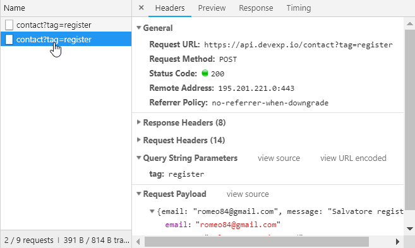Screen dimensions: 415x248
Task: Click the file icon of the selected contact?tag=register request
Action: tap(9, 39)
